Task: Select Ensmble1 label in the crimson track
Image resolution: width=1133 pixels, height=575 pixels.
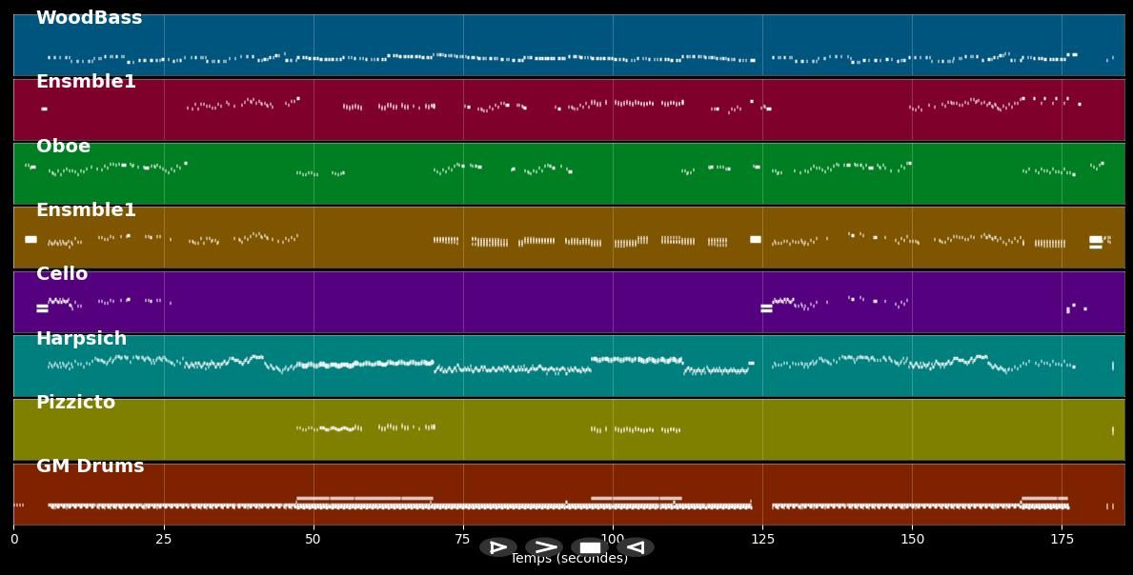Action: 86,82
